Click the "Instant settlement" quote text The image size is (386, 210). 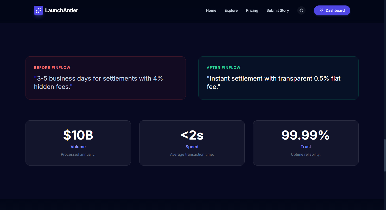[x=274, y=82]
